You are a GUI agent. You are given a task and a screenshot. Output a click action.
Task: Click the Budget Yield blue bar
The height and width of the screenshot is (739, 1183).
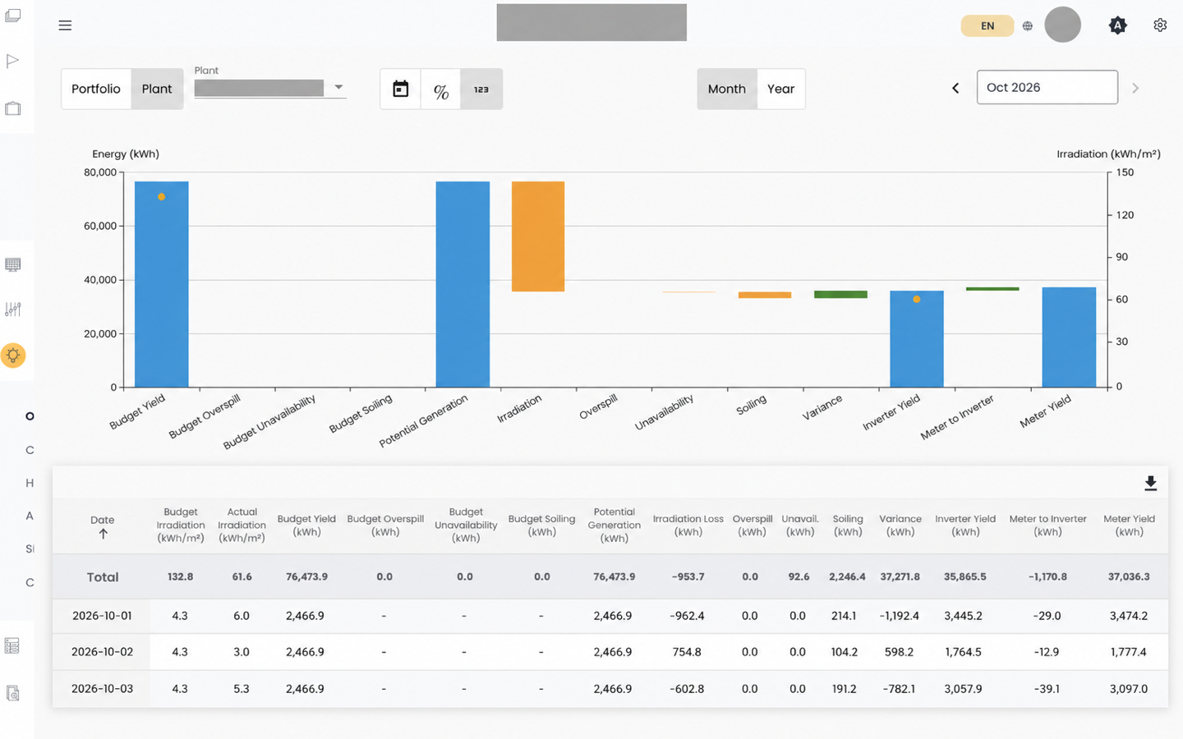(x=162, y=284)
